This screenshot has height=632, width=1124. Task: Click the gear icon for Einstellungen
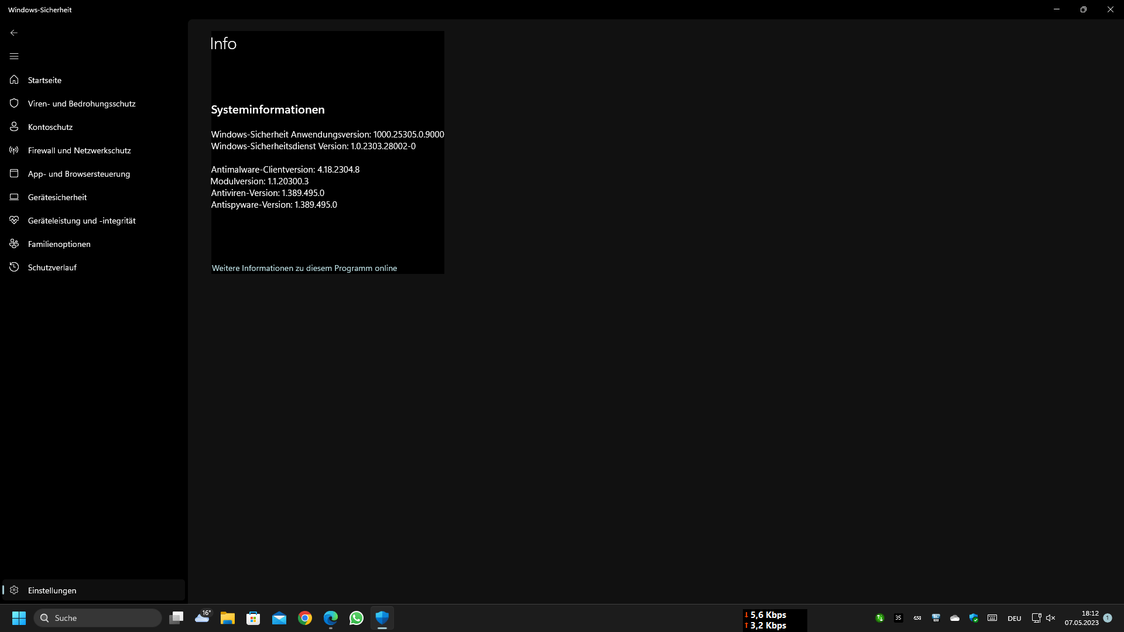pos(14,590)
